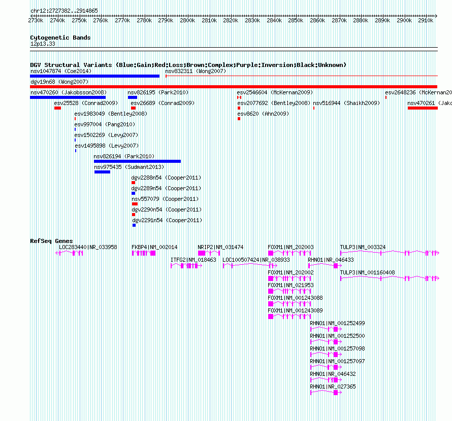452x421 pixels.
Task: Click the nsv1047874 (Coe2014) gain bar
Action: (x=95, y=76)
